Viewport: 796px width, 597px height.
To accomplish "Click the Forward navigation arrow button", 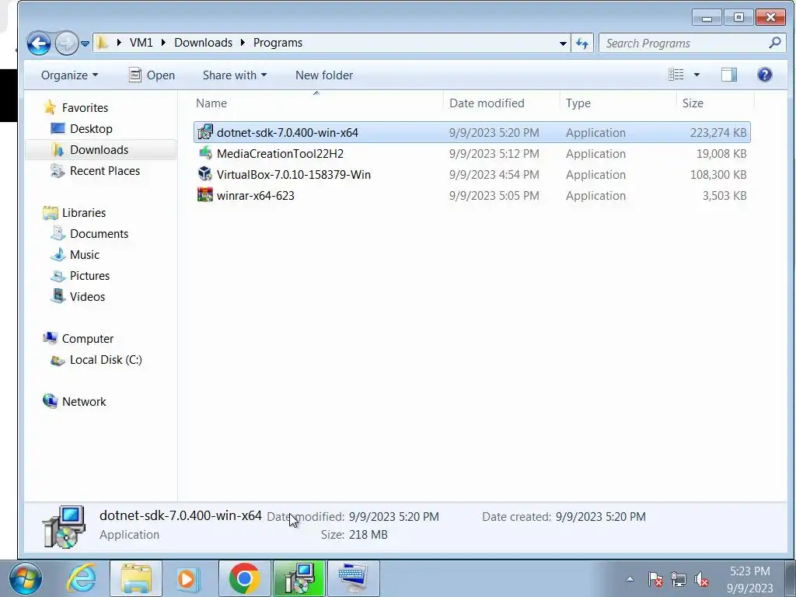I will click(67, 44).
